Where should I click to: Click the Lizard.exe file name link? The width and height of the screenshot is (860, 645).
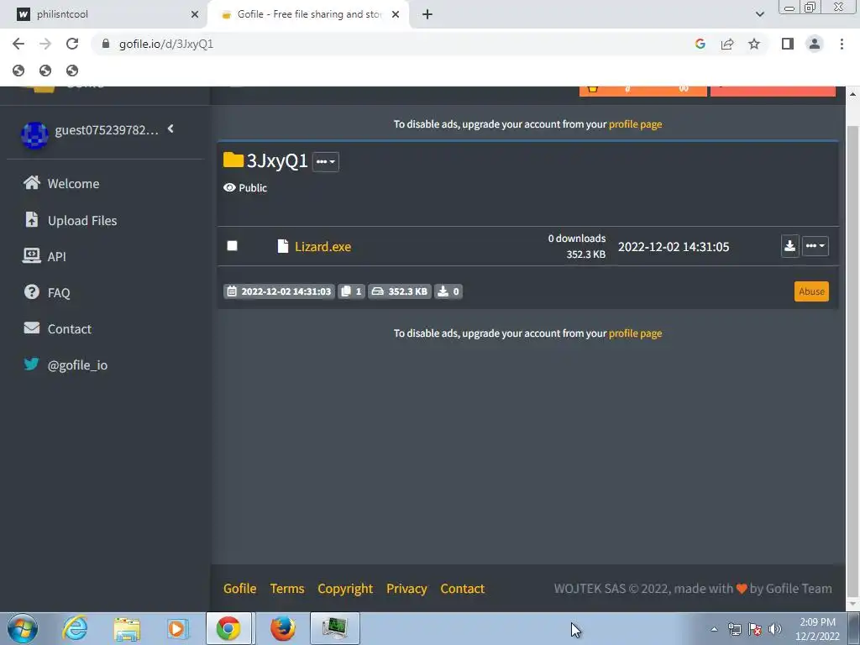coord(322,246)
